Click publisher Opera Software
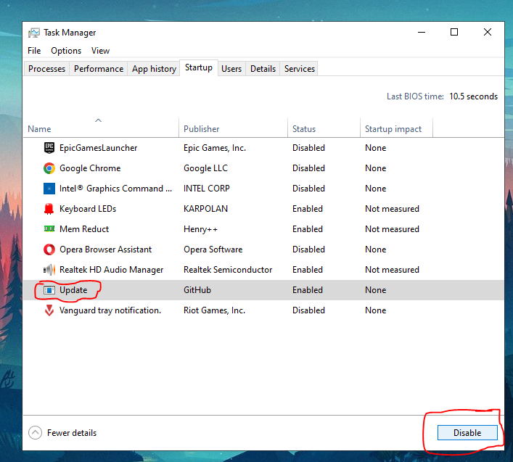 [x=213, y=249]
